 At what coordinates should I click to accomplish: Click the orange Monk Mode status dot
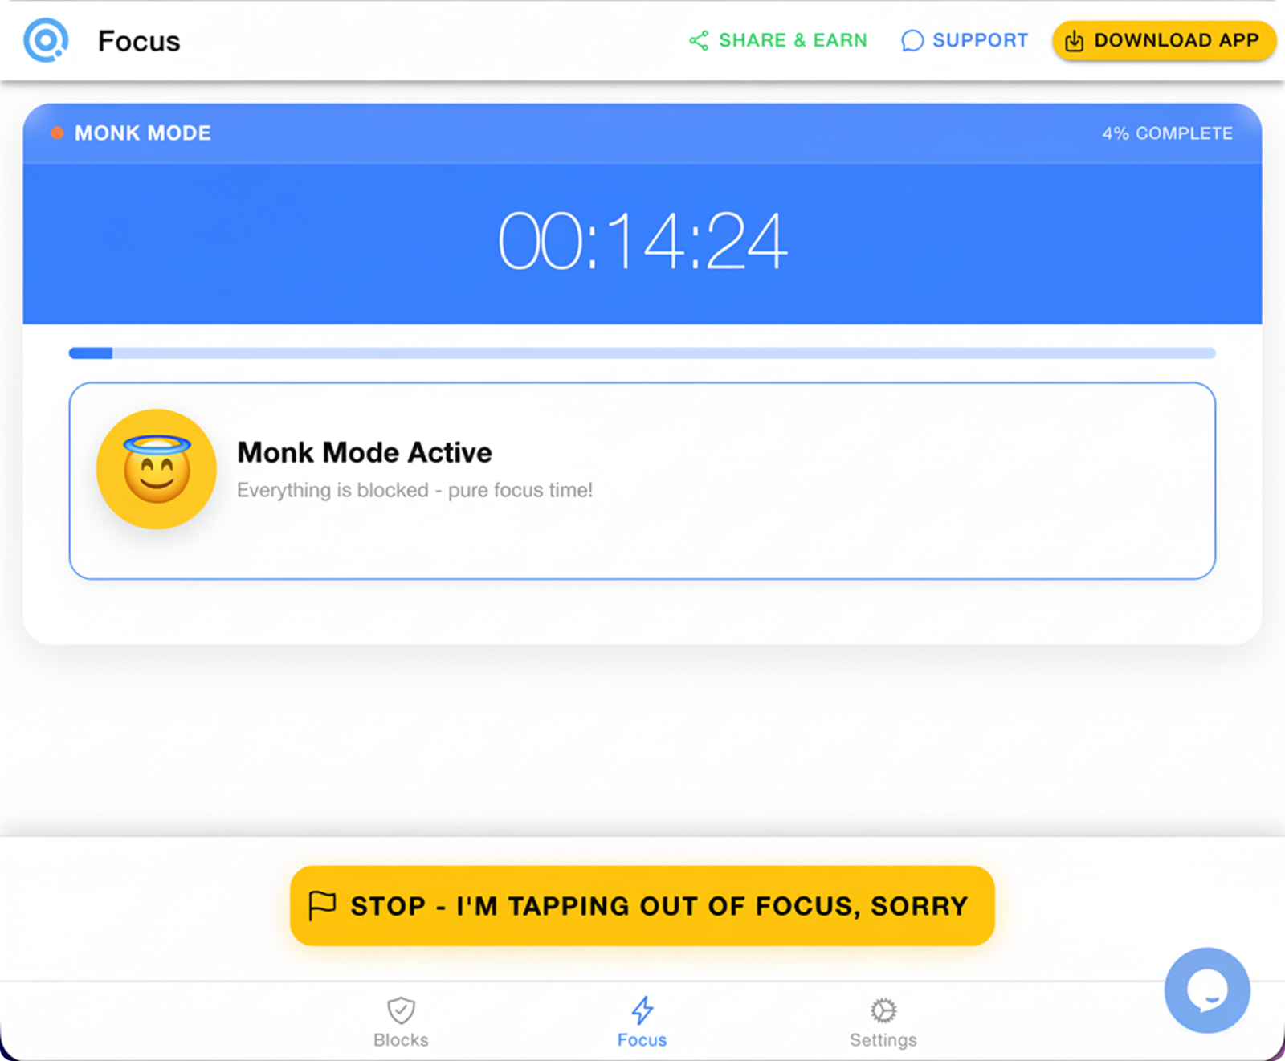57,133
